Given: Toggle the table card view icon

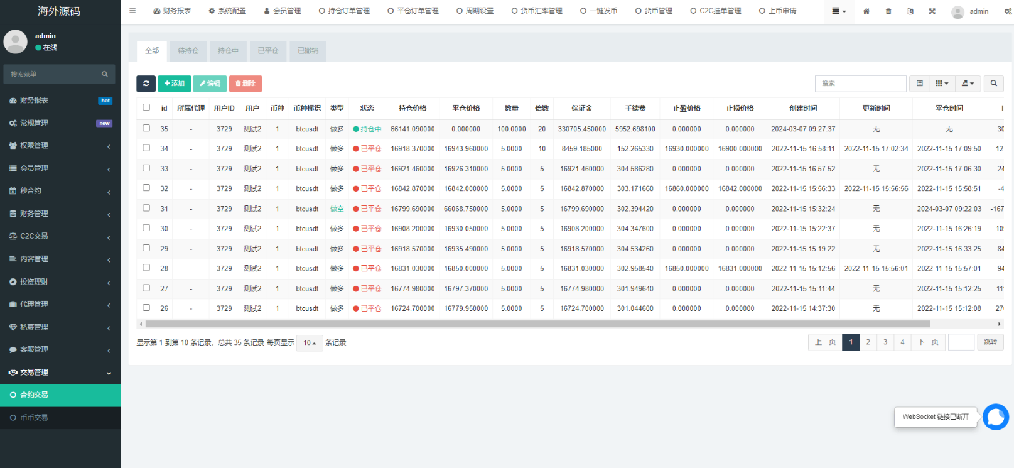Looking at the screenshot, I should 919,84.
